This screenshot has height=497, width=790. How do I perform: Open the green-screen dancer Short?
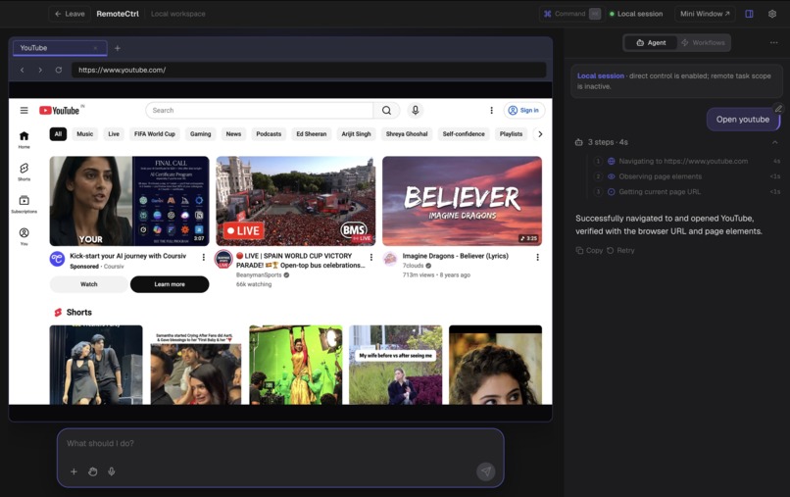click(296, 365)
